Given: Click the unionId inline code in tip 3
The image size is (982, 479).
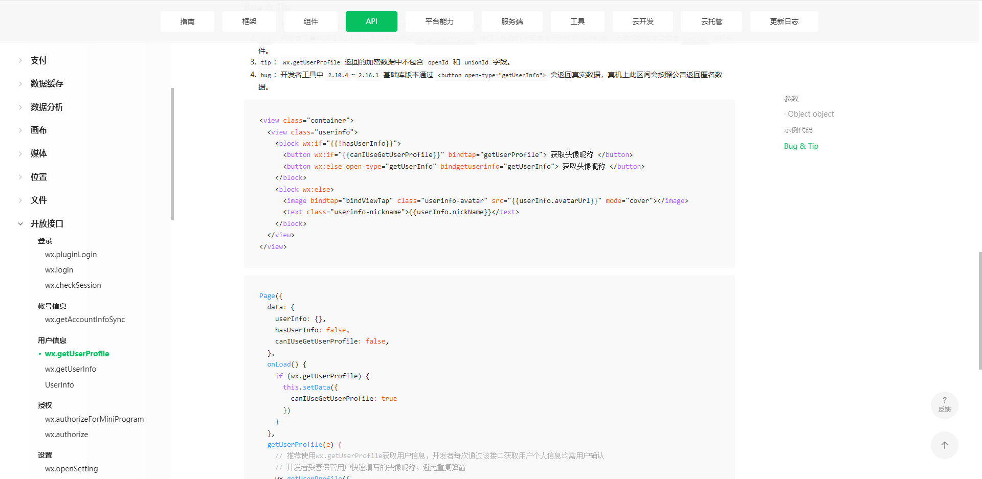Looking at the screenshot, I should pos(476,62).
